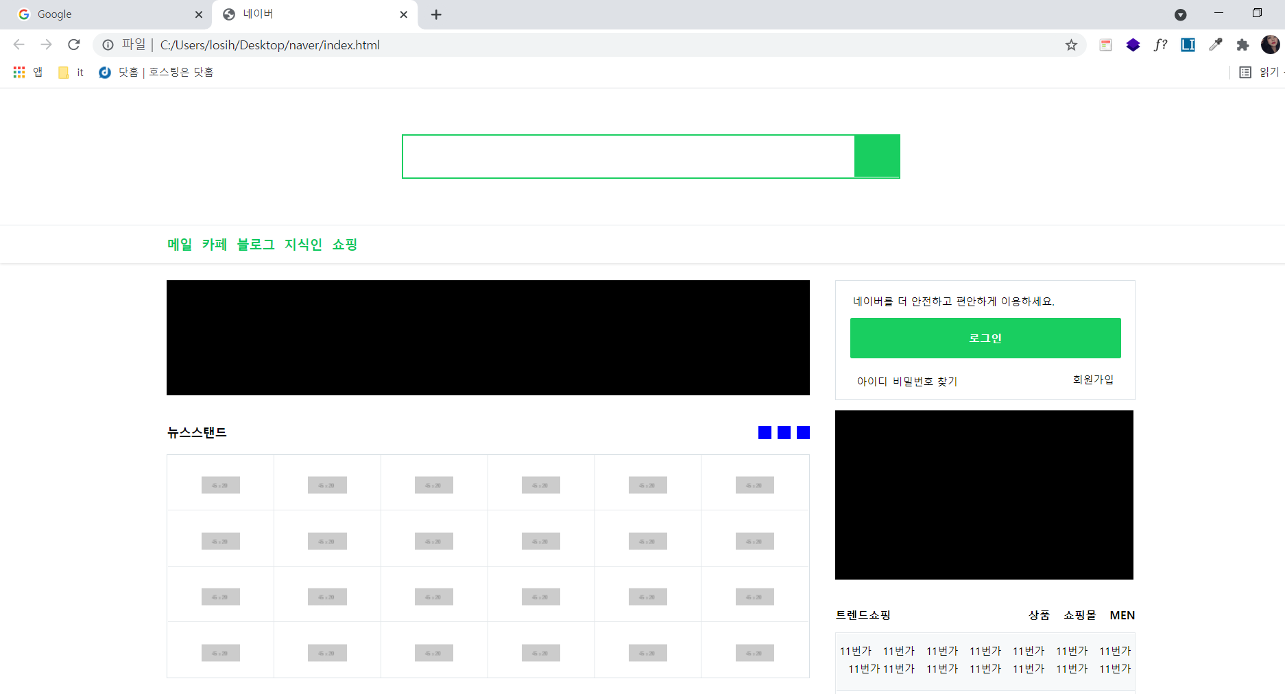Click the first newsstand logo placeholder

(x=220, y=485)
